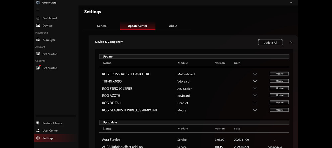Click the Devices icon in sidebar
This screenshot has width=332, height=148.
38,25
